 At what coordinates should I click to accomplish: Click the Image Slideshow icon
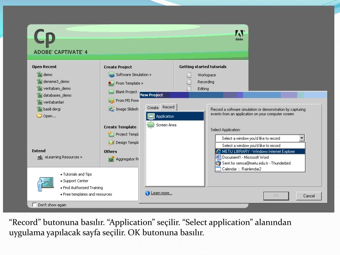point(112,109)
